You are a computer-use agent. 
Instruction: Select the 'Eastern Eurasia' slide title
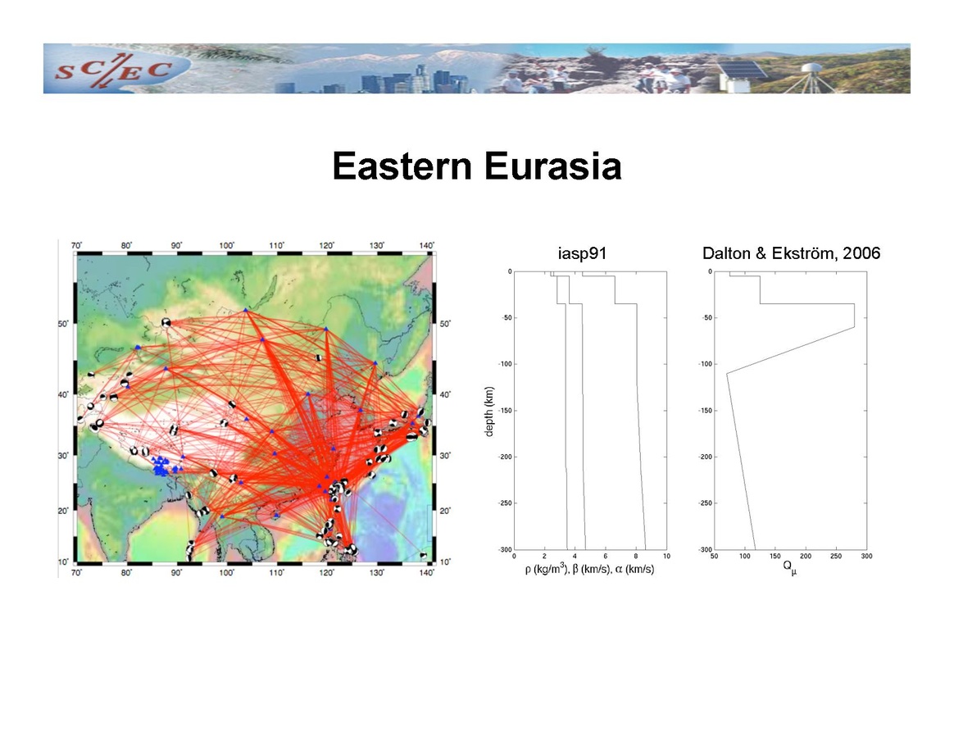[476, 167]
